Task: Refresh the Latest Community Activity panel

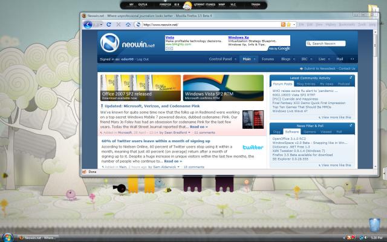Action: pyautogui.click(x=351, y=78)
